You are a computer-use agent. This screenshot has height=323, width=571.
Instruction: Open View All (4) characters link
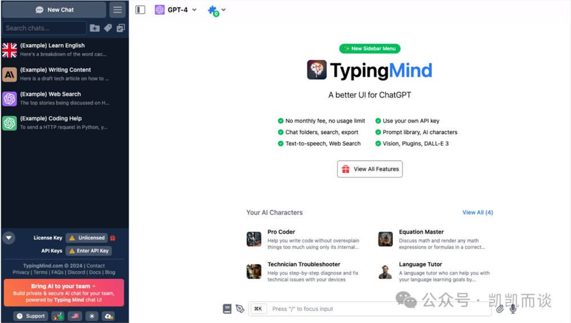tap(477, 212)
